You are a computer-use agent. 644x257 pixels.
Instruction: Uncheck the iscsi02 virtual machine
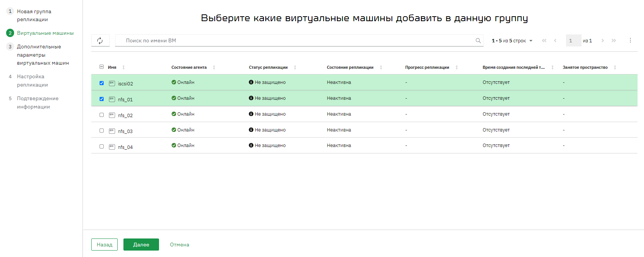pos(101,83)
